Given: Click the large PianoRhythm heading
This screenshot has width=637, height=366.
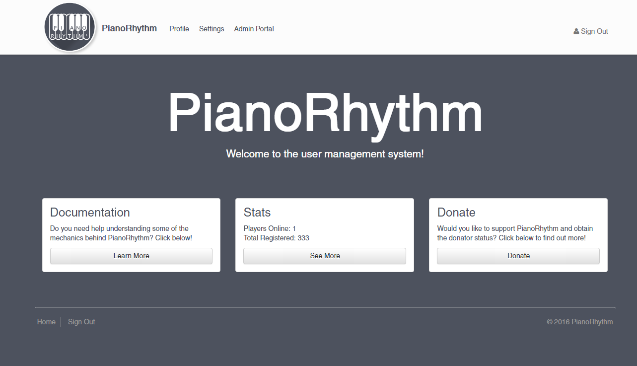Looking at the screenshot, I should (325, 114).
